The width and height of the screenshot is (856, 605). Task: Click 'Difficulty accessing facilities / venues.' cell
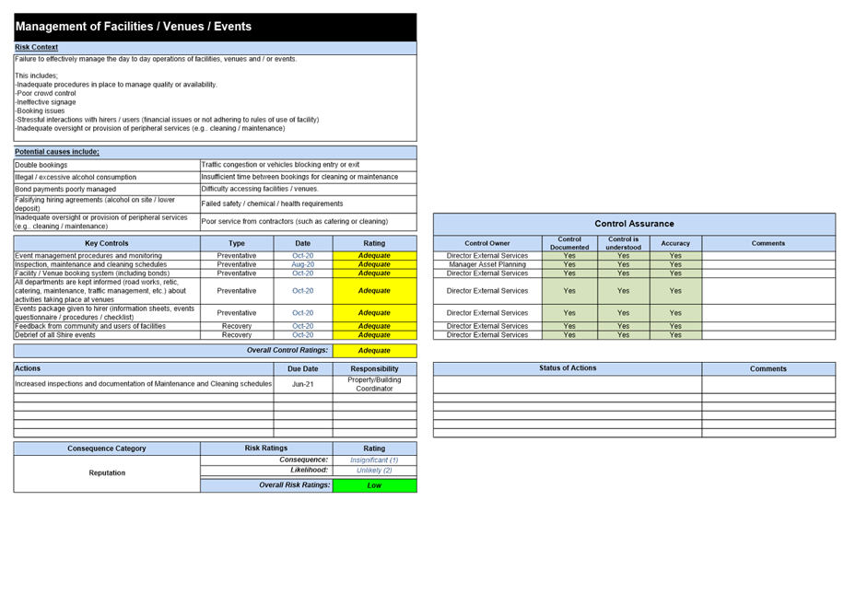pos(309,189)
